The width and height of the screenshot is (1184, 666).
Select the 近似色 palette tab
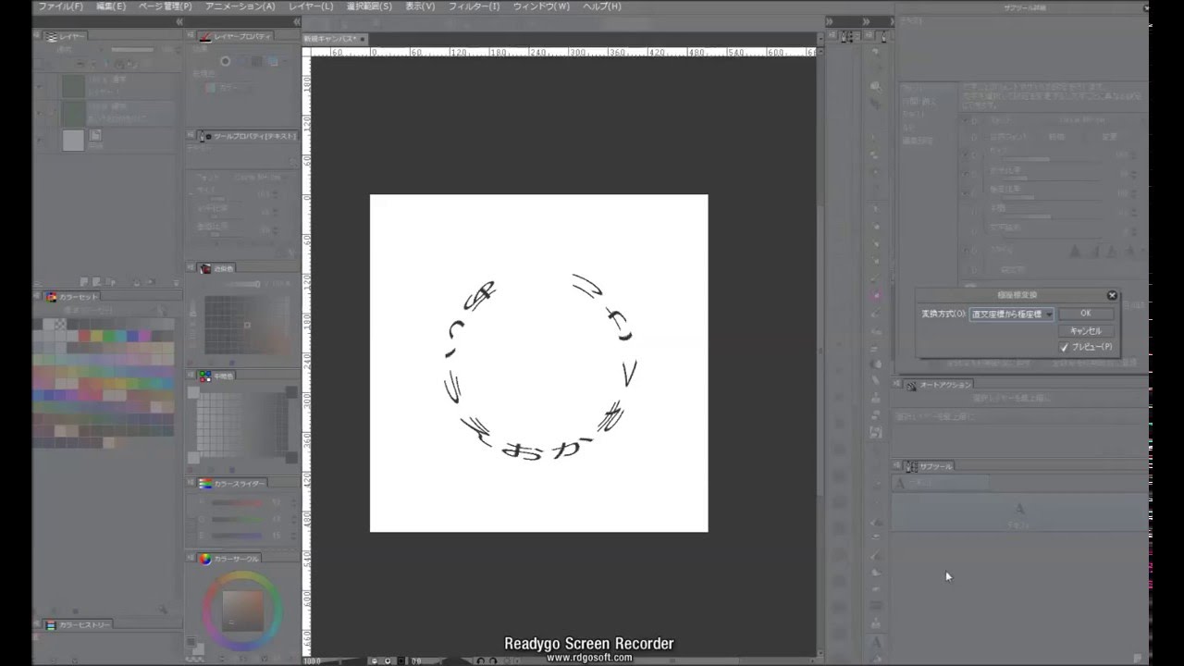pos(217,268)
